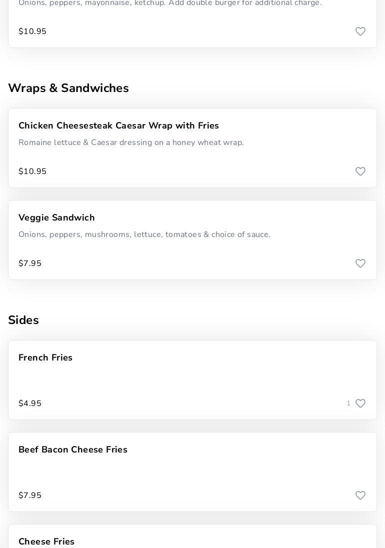Click the Wraps & Sandwiches section heading
385x548 pixels.
click(x=68, y=88)
